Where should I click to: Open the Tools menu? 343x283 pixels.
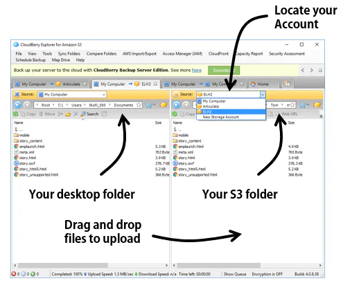click(x=47, y=54)
